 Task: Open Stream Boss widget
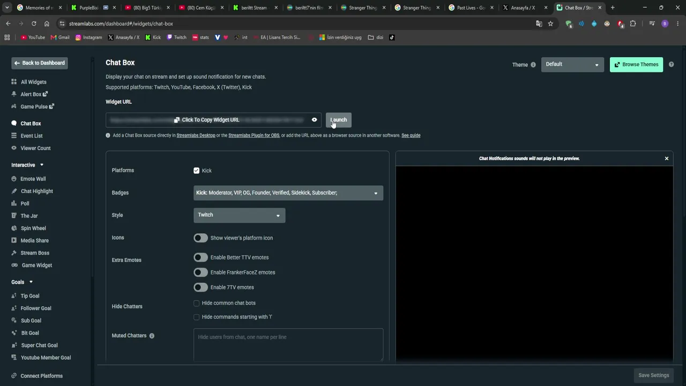point(30,253)
